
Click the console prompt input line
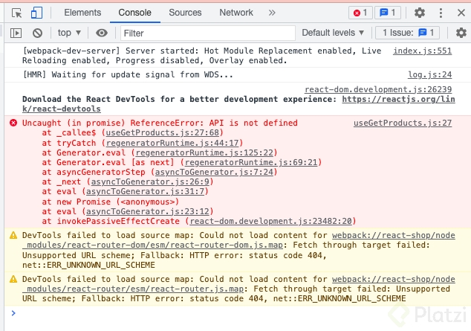click(237, 313)
